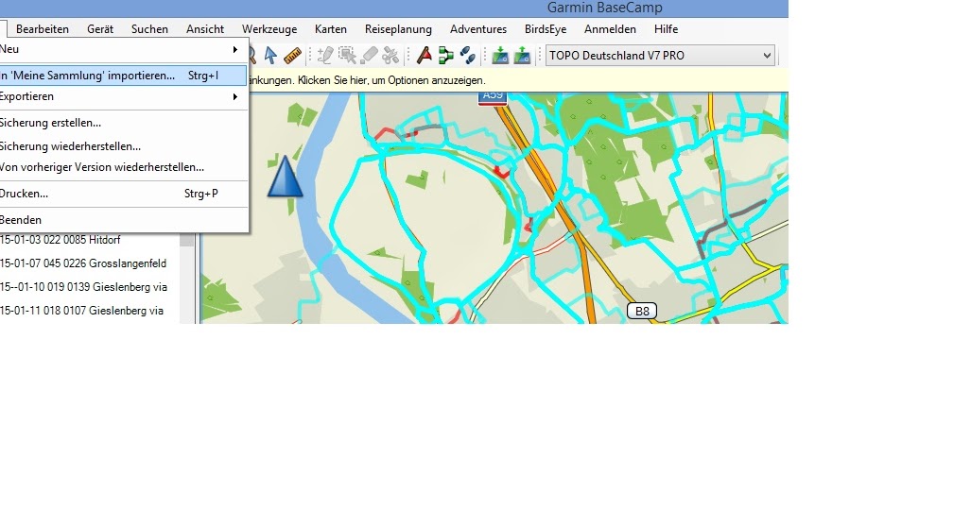Choose Von vorheriger Version wiederherstellen
Image resolution: width=971 pixels, height=509 pixels.
[x=121, y=167]
